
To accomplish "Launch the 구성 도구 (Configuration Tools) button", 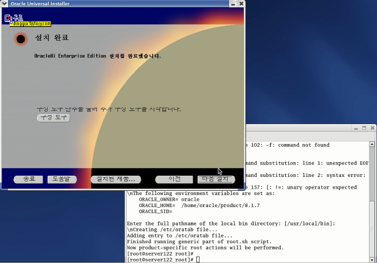I will click(x=53, y=118).
